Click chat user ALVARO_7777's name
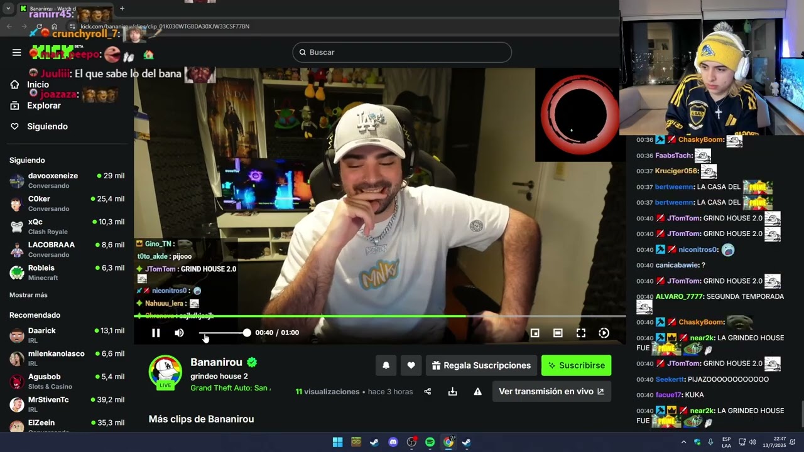Viewport: 804px width, 452px height. click(x=680, y=296)
